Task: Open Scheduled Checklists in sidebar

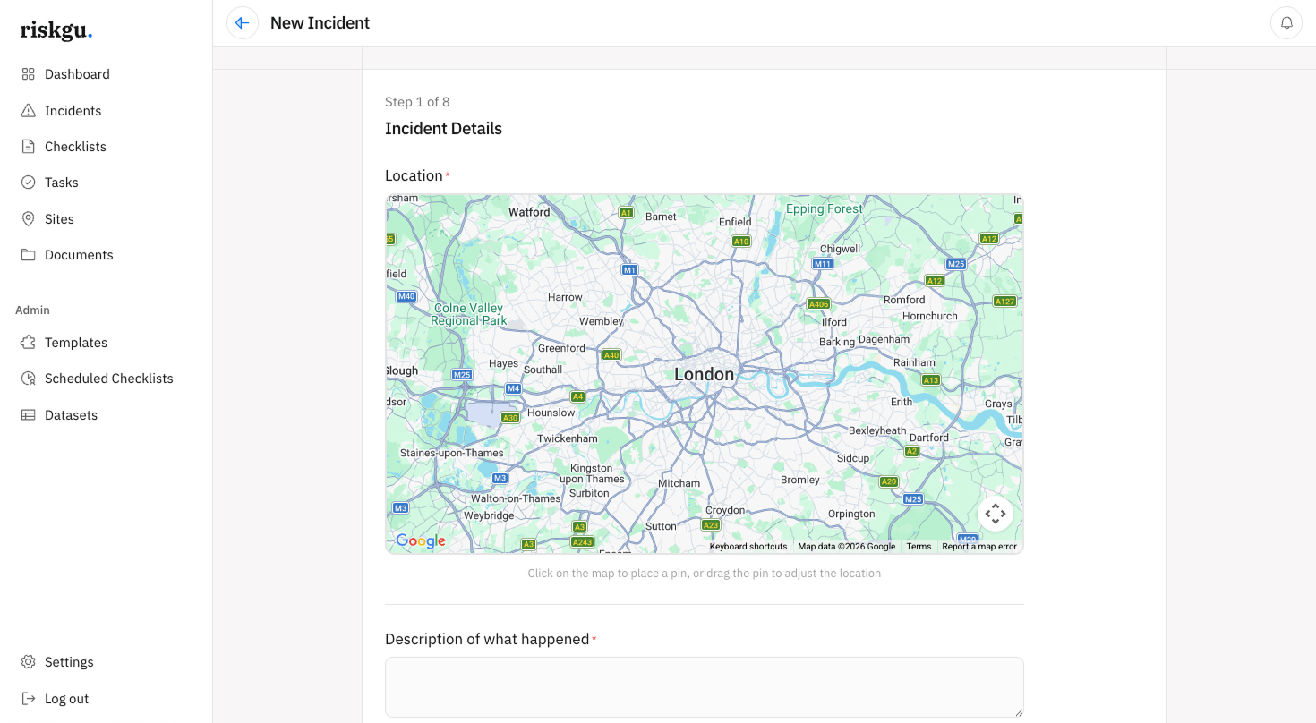Action: click(x=108, y=379)
